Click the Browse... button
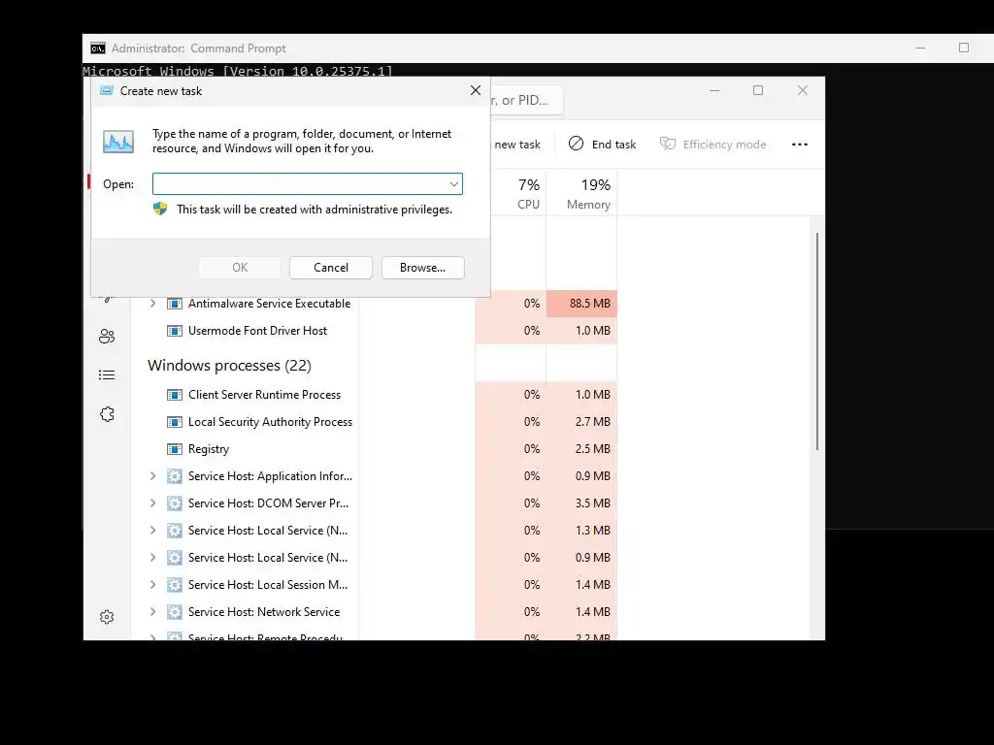Screen dimensions: 994x745 423,268
